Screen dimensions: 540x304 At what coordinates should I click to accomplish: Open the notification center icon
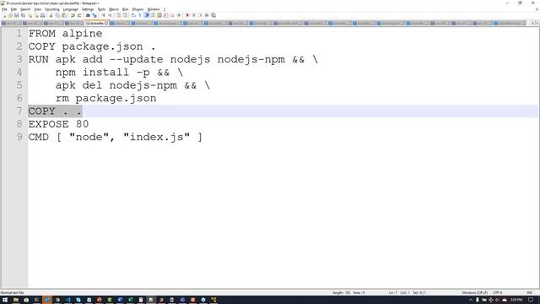coord(532,300)
